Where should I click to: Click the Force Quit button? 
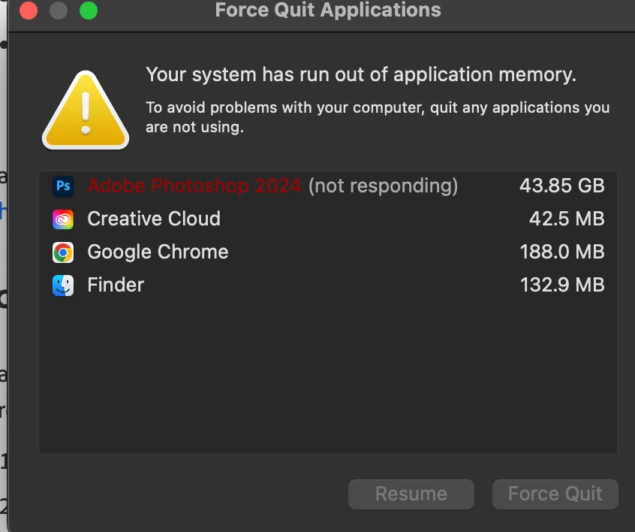click(555, 494)
